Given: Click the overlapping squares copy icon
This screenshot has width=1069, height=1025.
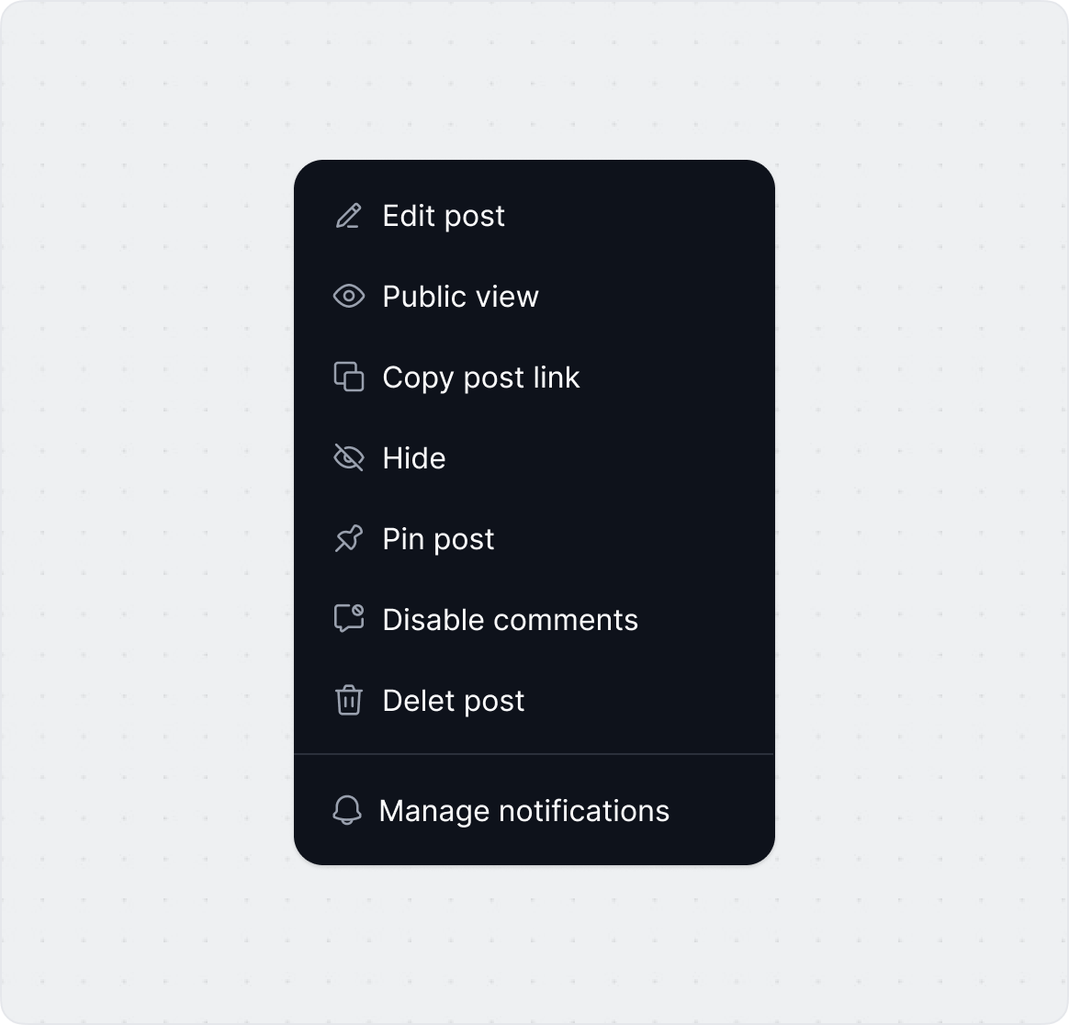Looking at the screenshot, I should pos(348,377).
